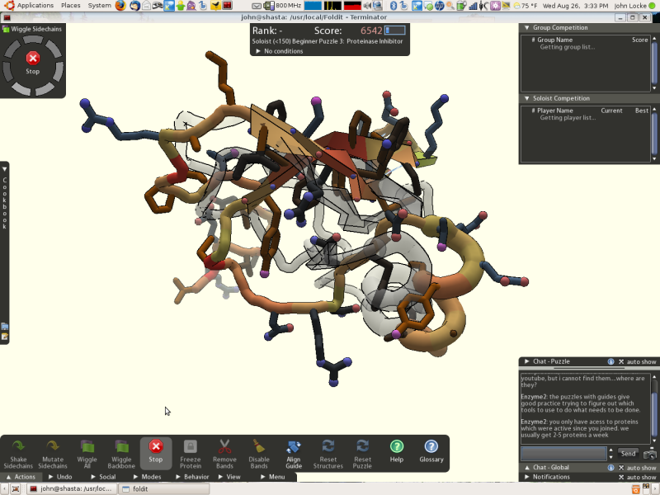
Task: Focus the chat message input field
Action: click(x=563, y=454)
